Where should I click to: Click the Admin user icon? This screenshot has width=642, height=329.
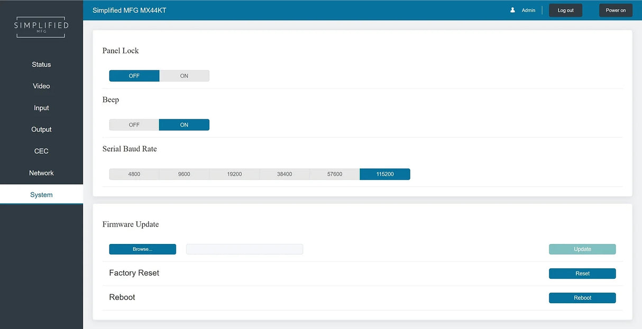pos(512,10)
